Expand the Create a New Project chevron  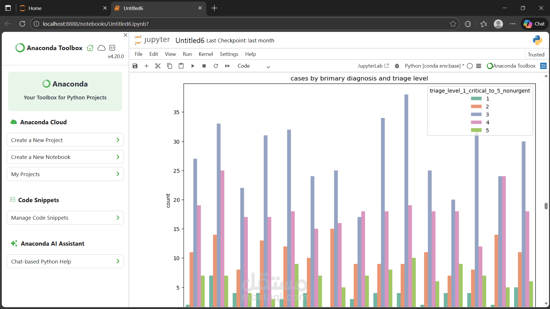(x=118, y=140)
